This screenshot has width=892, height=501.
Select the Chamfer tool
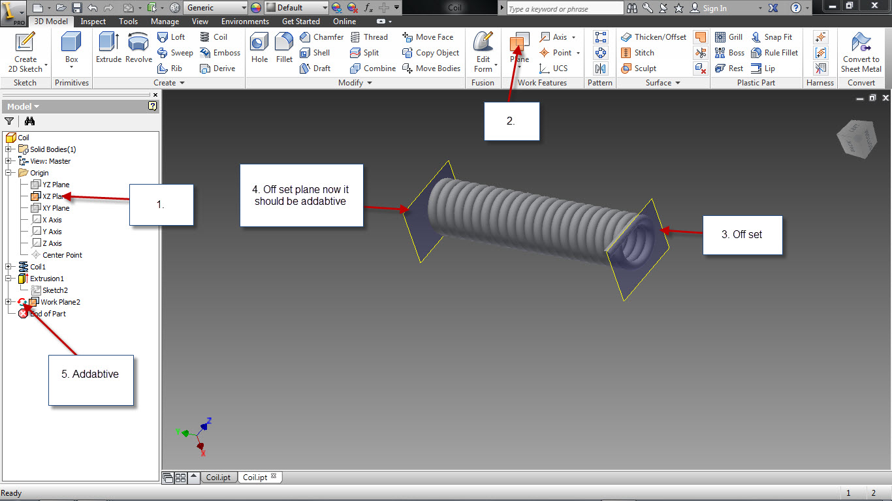click(321, 37)
